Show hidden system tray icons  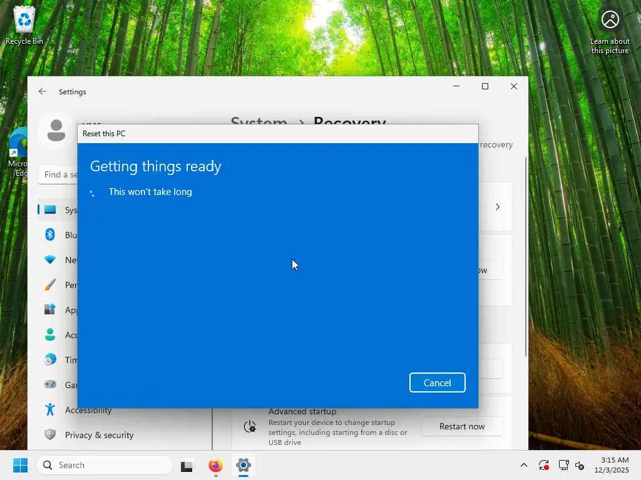point(524,465)
